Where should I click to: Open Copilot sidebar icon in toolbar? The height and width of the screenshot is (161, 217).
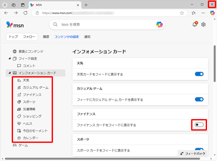point(212,13)
